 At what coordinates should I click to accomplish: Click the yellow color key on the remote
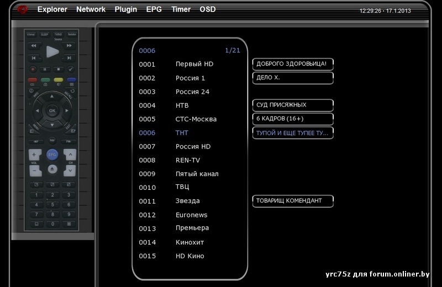(x=59, y=80)
